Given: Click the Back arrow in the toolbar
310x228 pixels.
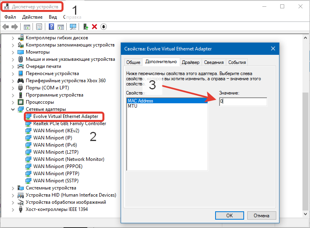Looking at the screenshot, I should [x=6, y=27].
